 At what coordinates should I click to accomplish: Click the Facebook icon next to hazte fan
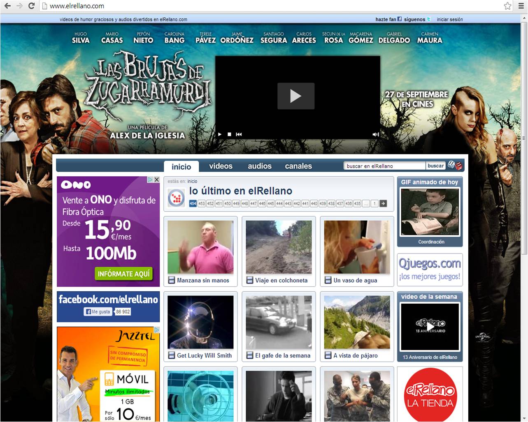coord(399,19)
